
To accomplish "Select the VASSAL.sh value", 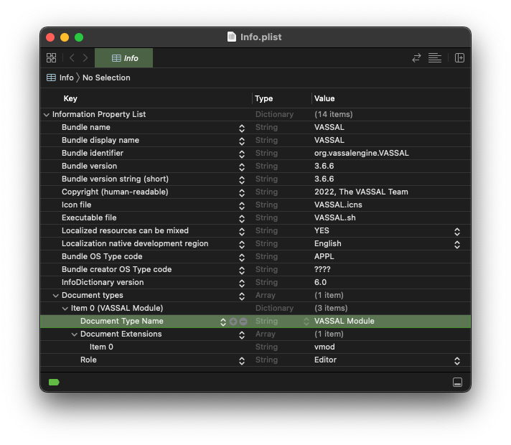I will tap(334, 217).
